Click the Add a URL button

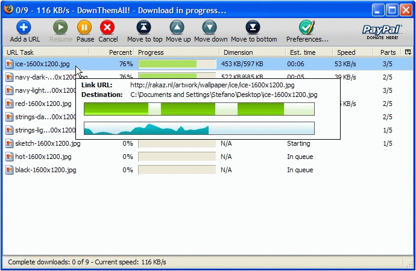[x=24, y=31]
